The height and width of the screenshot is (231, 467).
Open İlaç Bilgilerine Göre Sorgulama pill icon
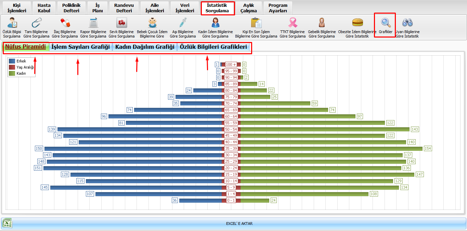pos(65,23)
